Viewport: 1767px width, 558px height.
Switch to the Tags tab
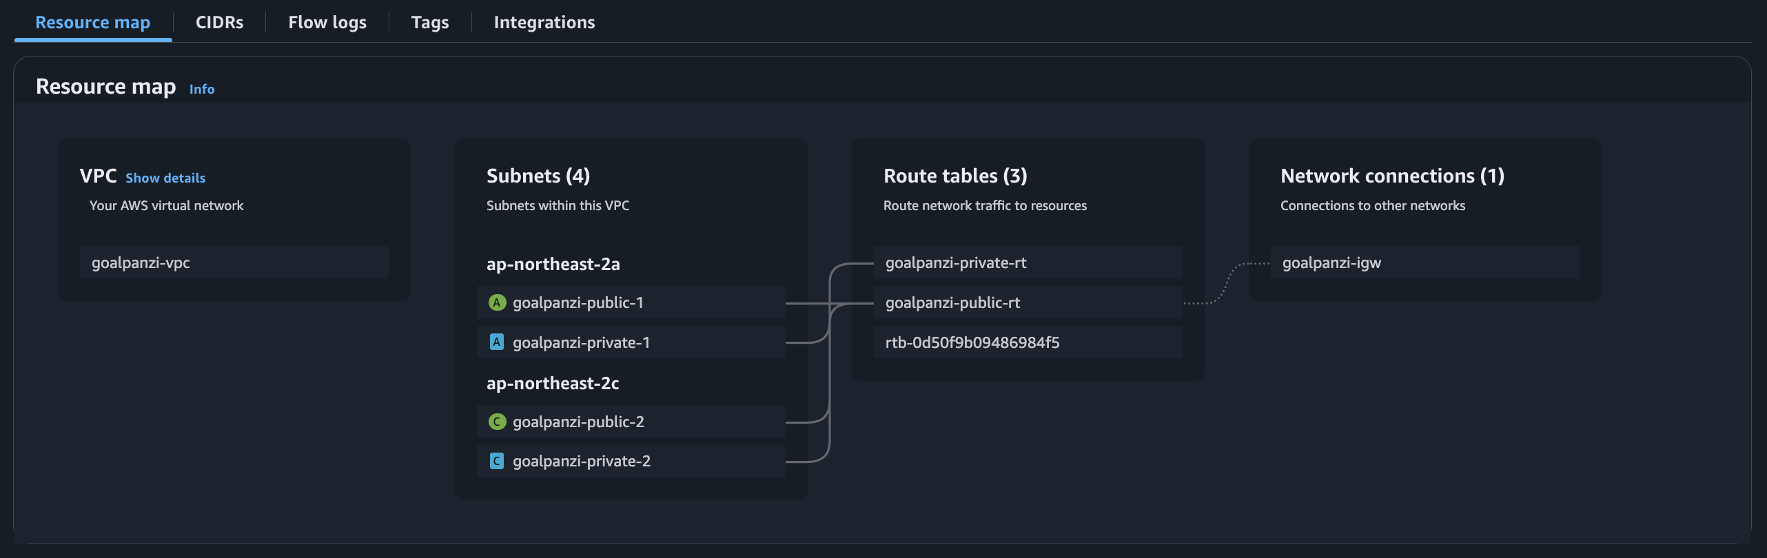pos(430,22)
